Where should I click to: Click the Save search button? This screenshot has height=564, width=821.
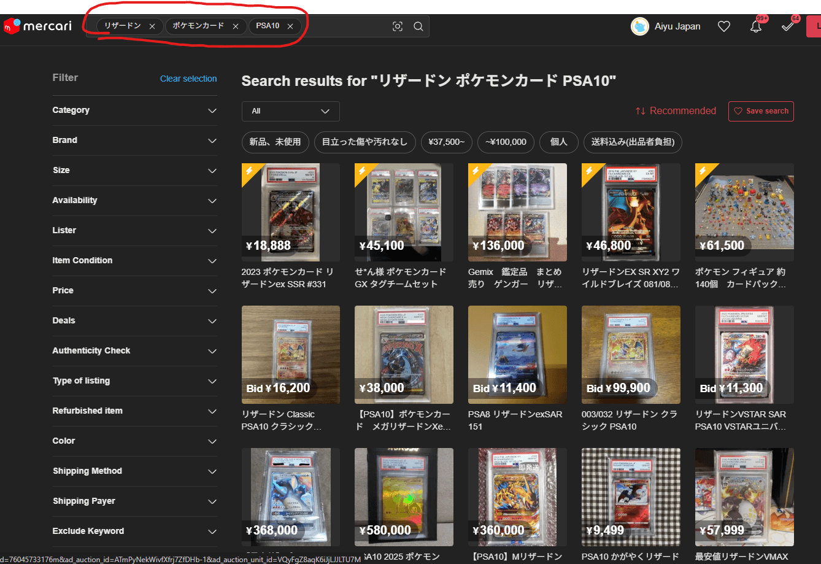pos(761,111)
